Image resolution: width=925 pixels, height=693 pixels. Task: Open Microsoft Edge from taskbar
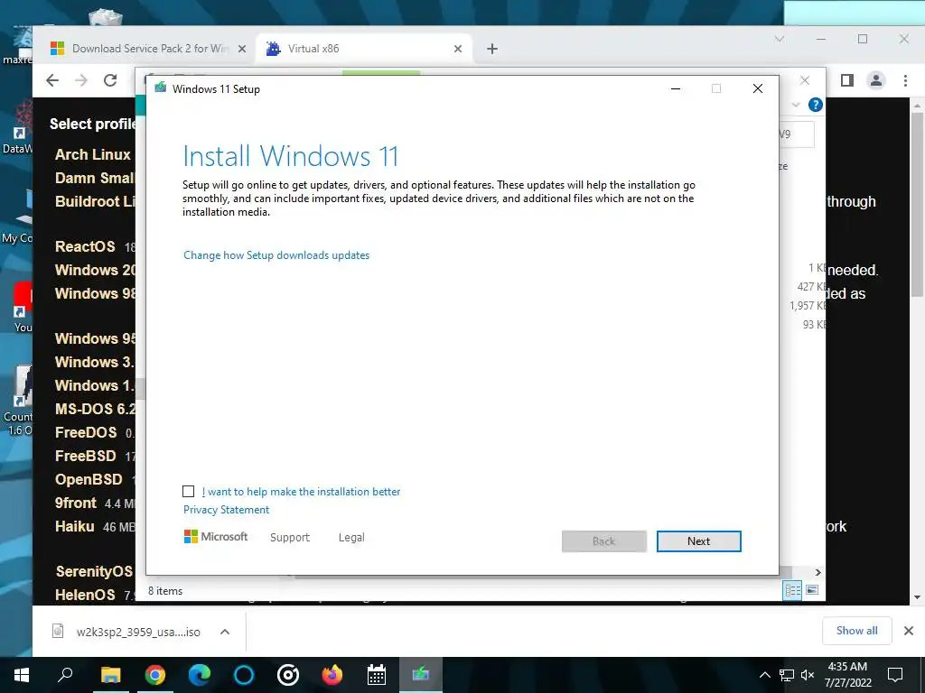click(x=200, y=675)
